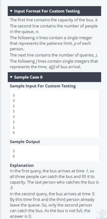Click the 3 in the sample output
The image size is (107, 219).
coord(14,151)
